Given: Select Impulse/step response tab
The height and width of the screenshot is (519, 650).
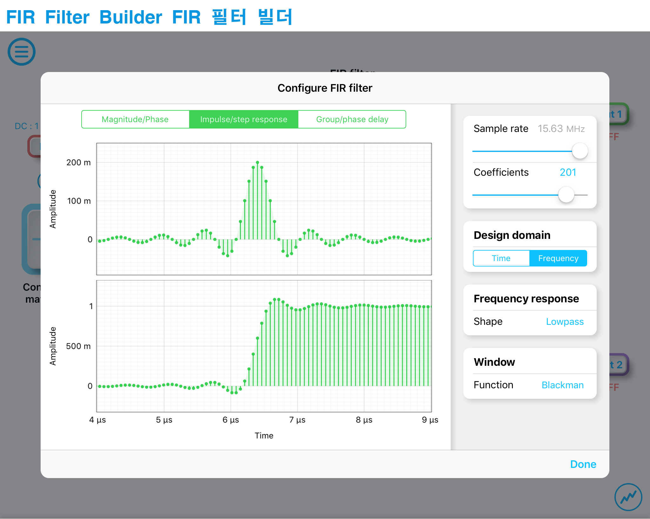Looking at the screenshot, I should pos(243,119).
